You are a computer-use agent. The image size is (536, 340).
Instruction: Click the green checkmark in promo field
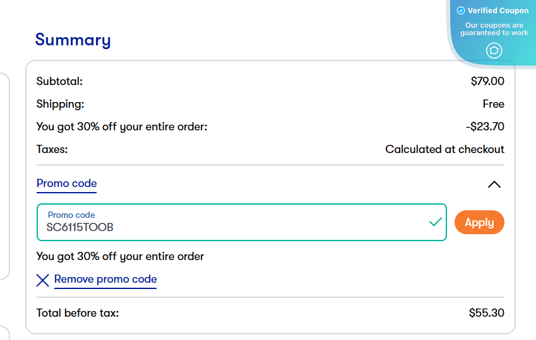(436, 222)
